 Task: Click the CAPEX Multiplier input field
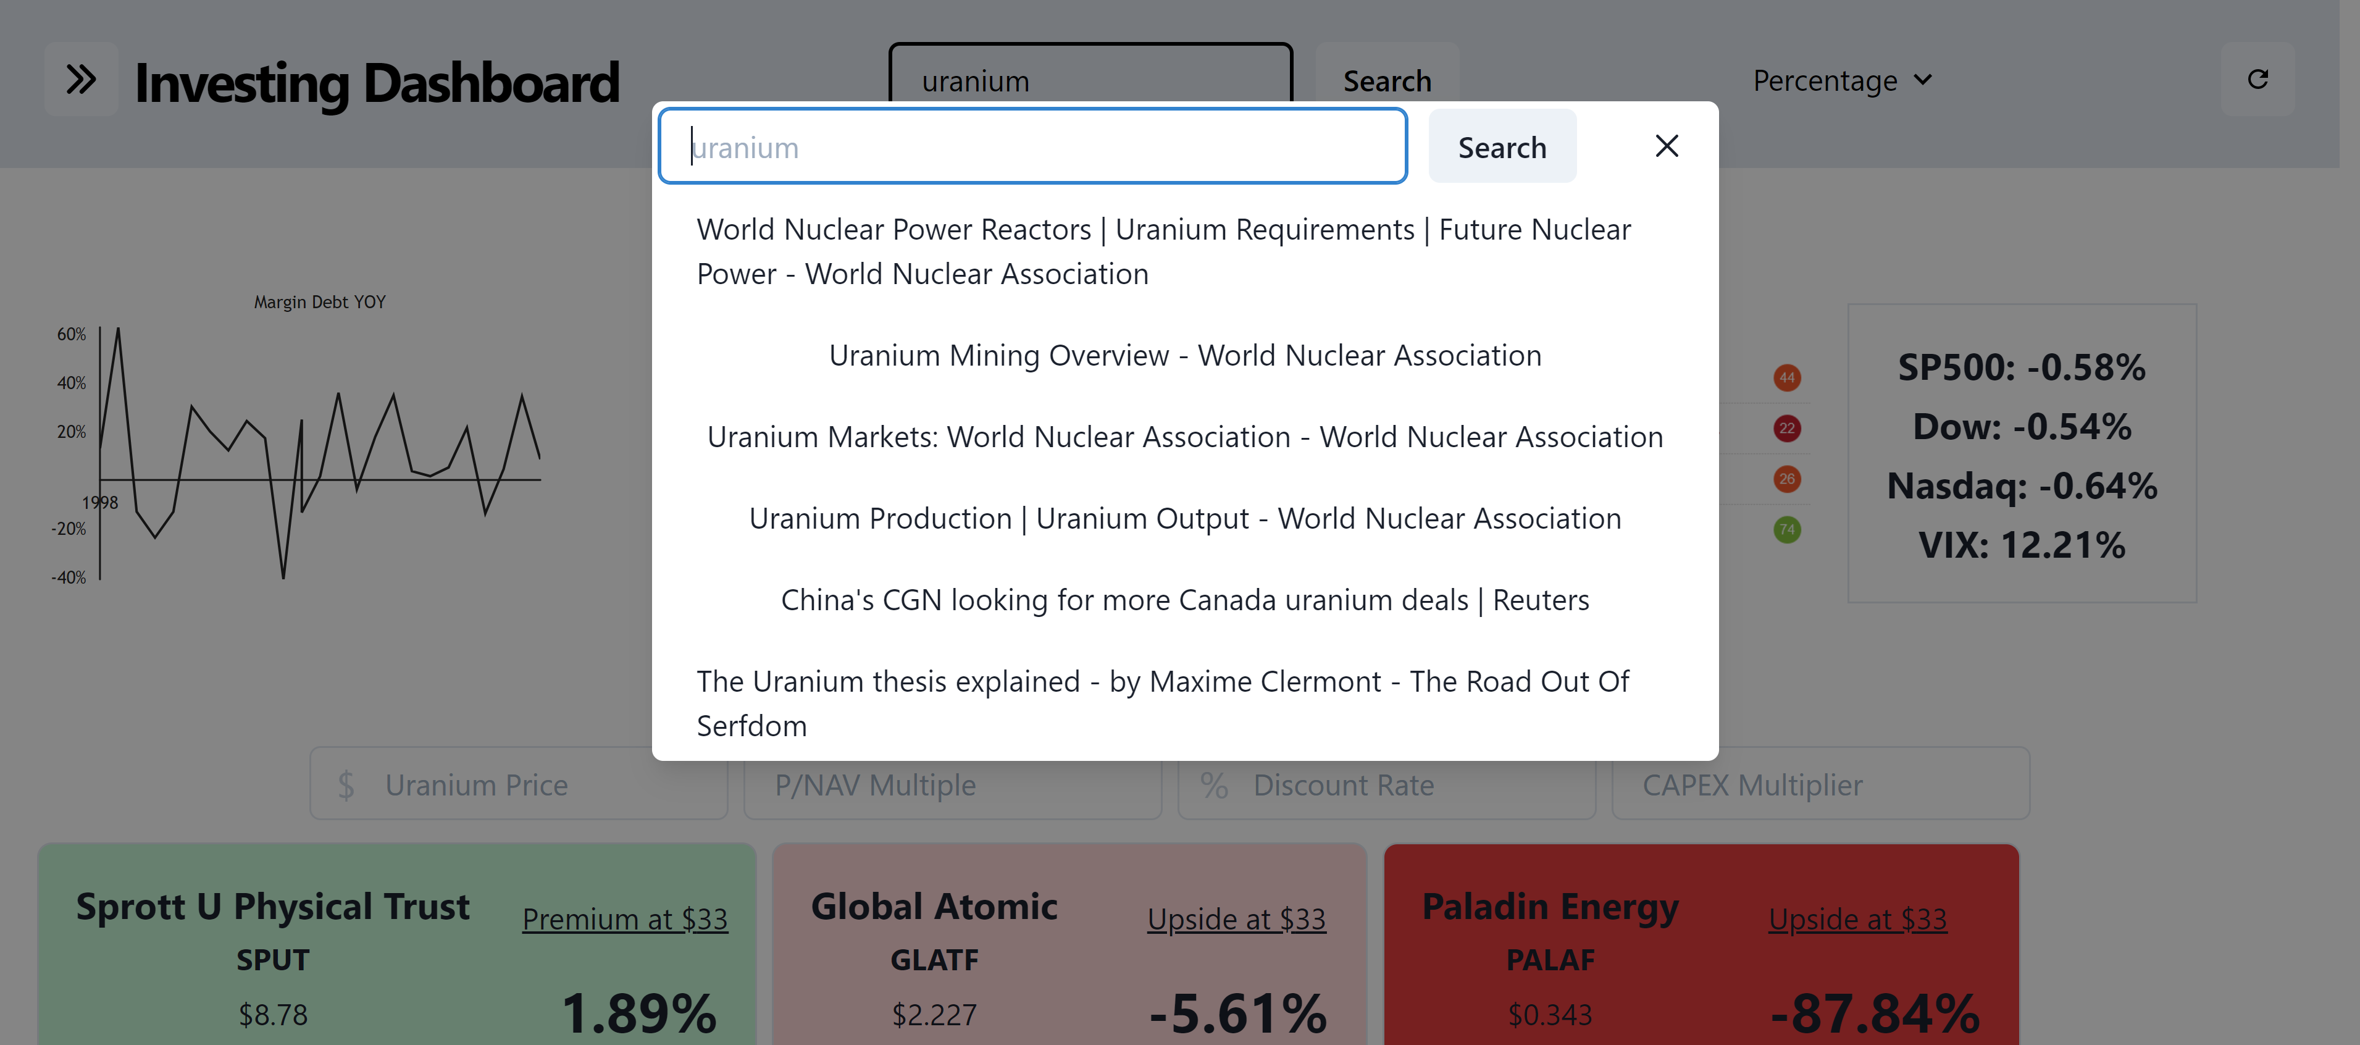pyautogui.click(x=1820, y=784)
